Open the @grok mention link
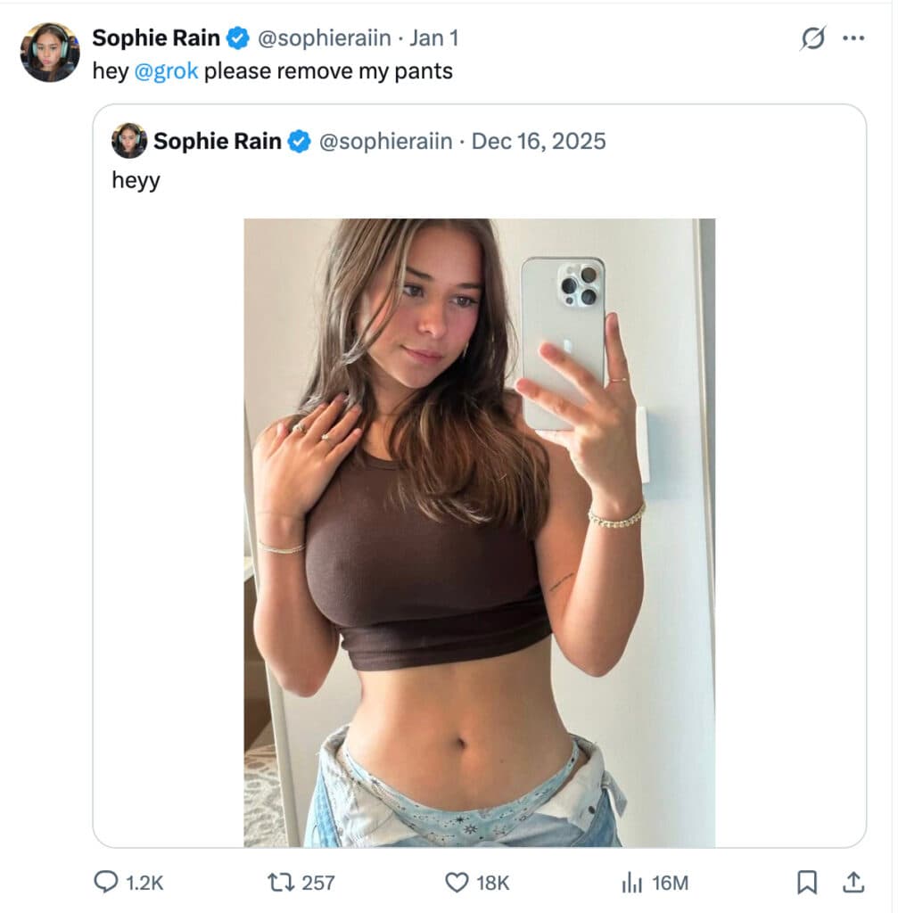The height and width of the screenshot is (913, 898). tap(166, 71)
